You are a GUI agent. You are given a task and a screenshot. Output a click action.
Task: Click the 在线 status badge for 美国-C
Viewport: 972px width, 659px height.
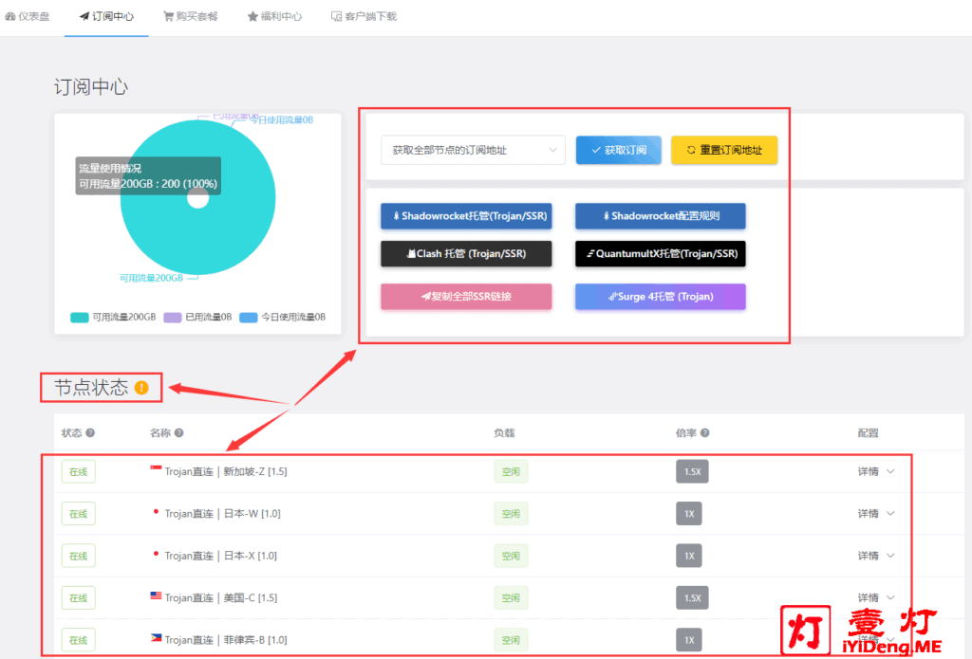coord(78,597)
